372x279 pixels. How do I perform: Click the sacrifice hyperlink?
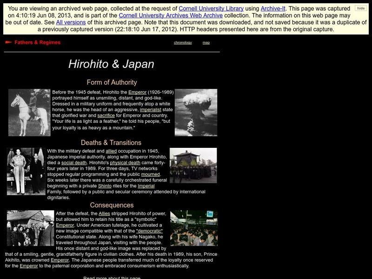pyautogui.click(x=106, y=116)
